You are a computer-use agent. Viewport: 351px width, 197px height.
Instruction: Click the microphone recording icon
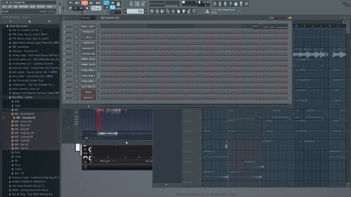[225, 4]
